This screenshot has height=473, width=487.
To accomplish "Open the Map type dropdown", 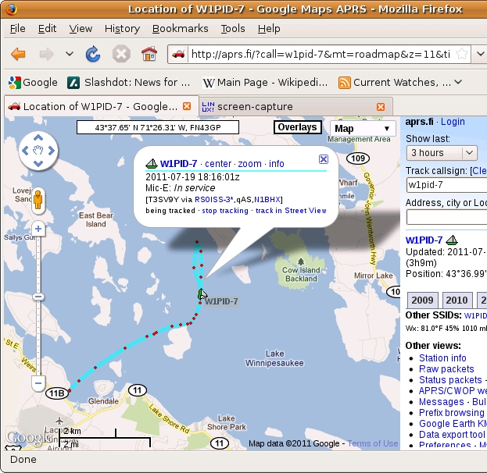I will (363, 129).
